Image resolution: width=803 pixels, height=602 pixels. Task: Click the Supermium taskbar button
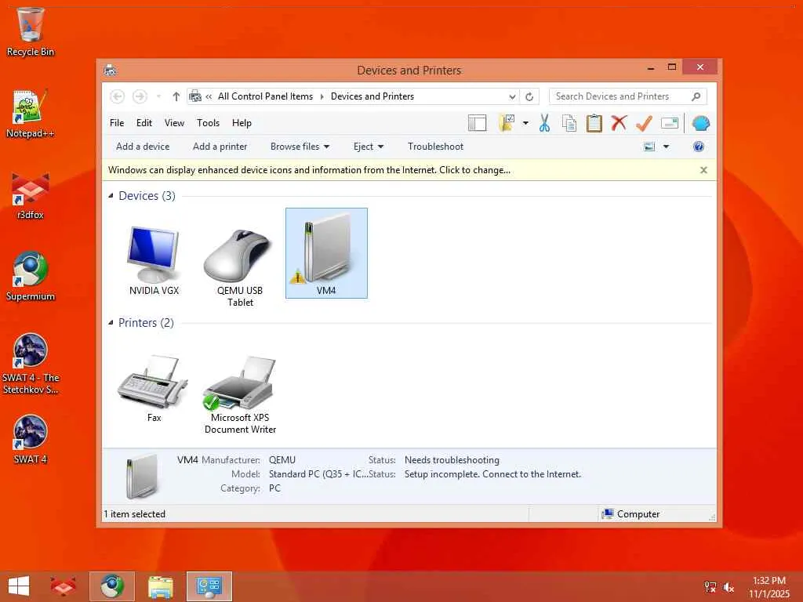point(112,586)
